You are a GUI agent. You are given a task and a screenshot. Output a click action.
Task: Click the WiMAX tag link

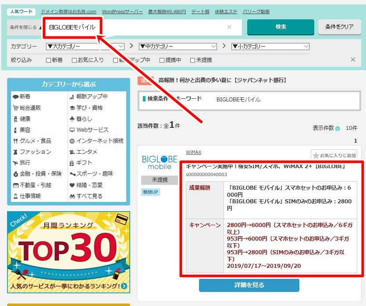tap(193, 152)
